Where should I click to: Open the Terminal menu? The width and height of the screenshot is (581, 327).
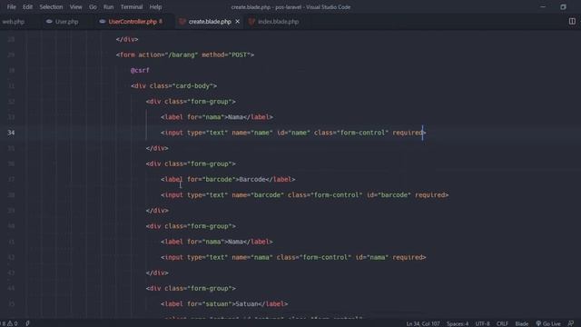[x=131, y=7]
